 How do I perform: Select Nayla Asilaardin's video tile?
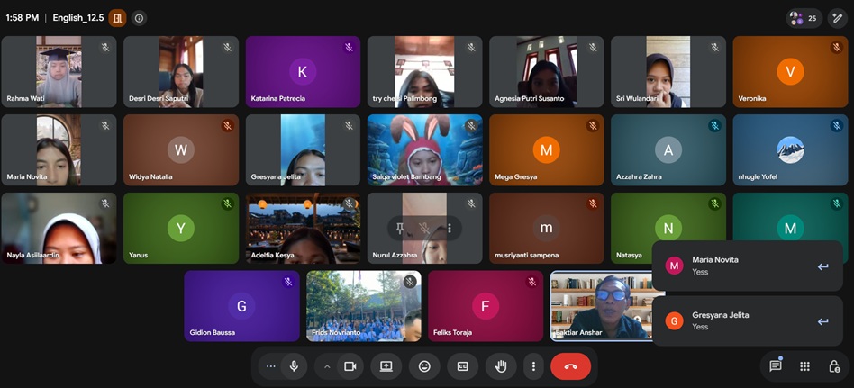(59, 229)
